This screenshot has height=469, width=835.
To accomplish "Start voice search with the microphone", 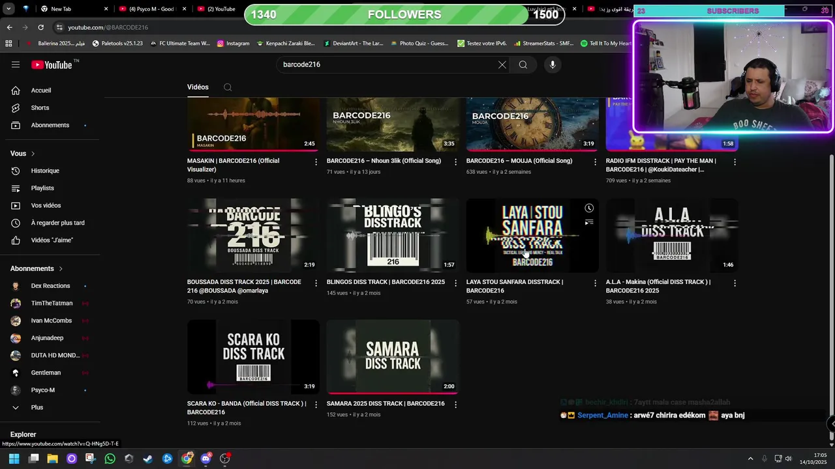I will tap(552, 64).
